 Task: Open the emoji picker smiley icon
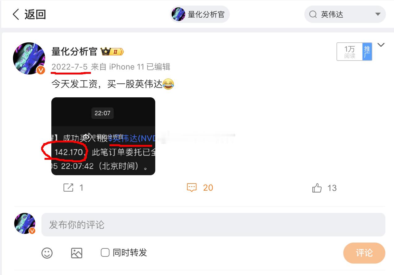[x=47, y=253]
